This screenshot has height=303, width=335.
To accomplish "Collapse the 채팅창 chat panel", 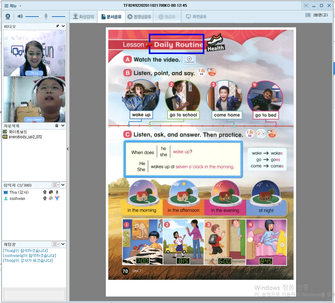I will coord(63,244).
